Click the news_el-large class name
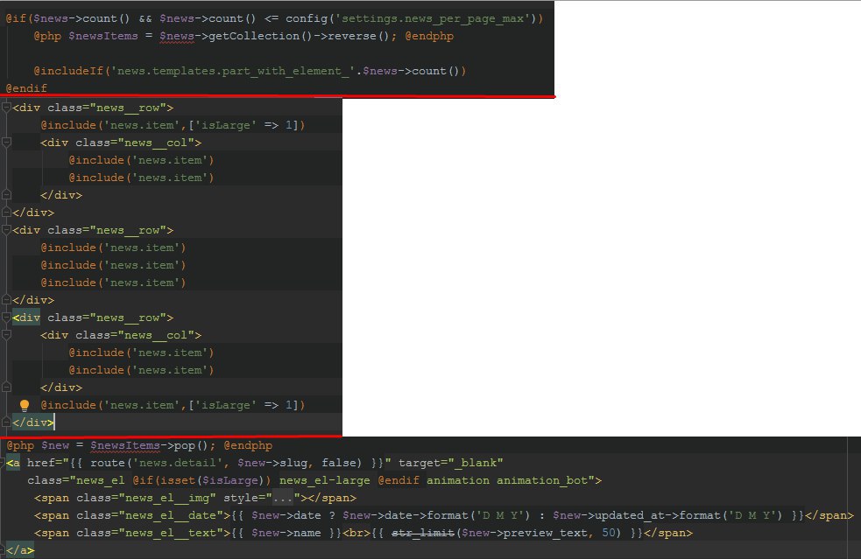 [325, 480]
